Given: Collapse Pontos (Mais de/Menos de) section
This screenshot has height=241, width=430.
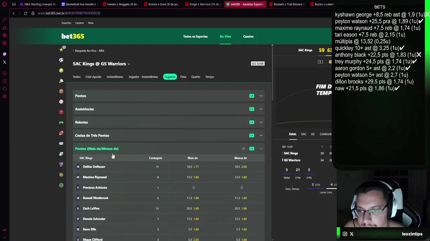Looking at the screenshot, I should [x=261, y=149].
